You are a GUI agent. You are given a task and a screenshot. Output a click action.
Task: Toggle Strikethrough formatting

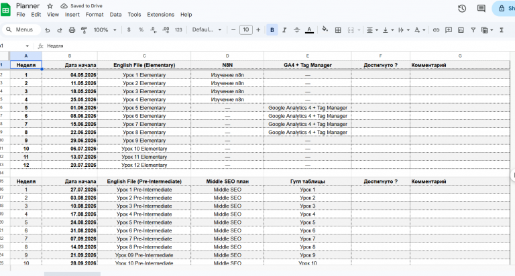[x=296, y=30]
